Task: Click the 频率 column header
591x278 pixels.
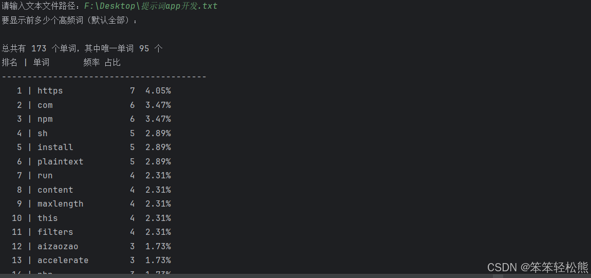Action: pyautogui.click(x=91, y=62)
